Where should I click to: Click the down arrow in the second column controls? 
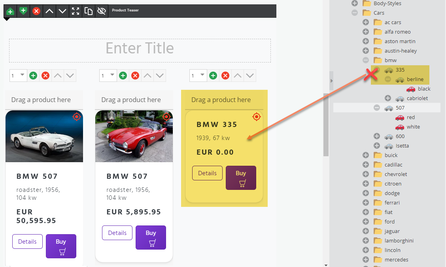click(160, 76)
